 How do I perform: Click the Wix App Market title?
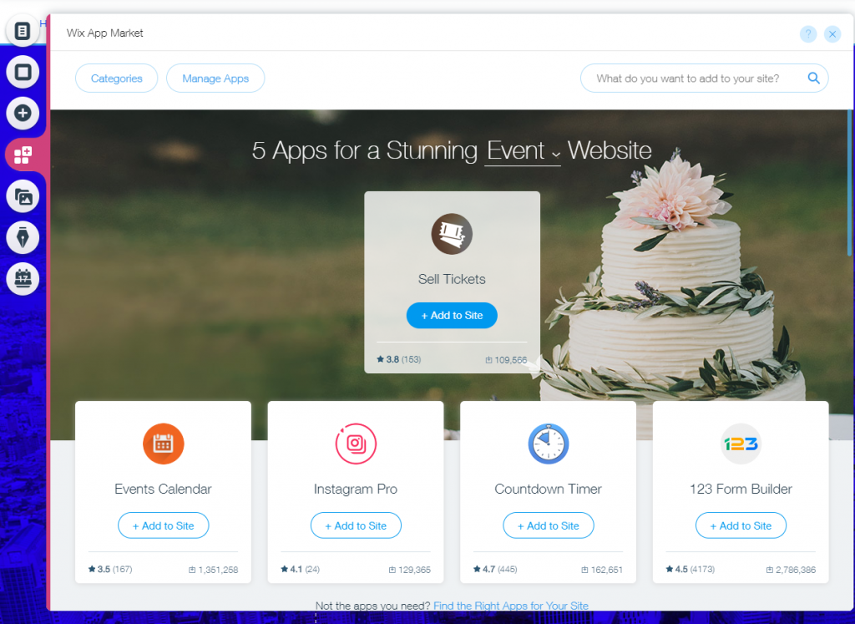[x=104, y=33]
